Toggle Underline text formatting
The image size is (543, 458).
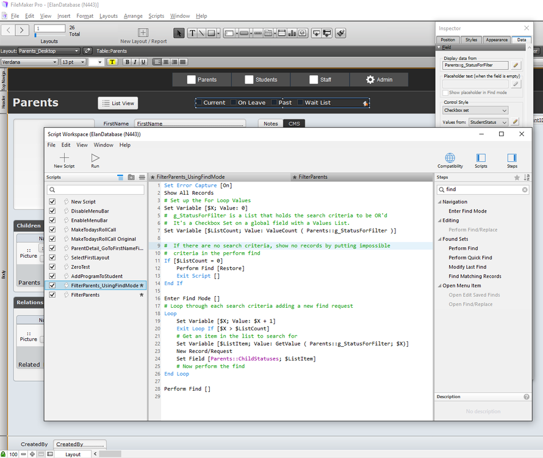(x=143, y=62)
